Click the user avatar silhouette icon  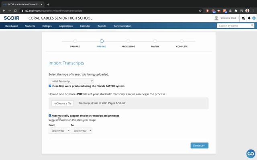216,18
